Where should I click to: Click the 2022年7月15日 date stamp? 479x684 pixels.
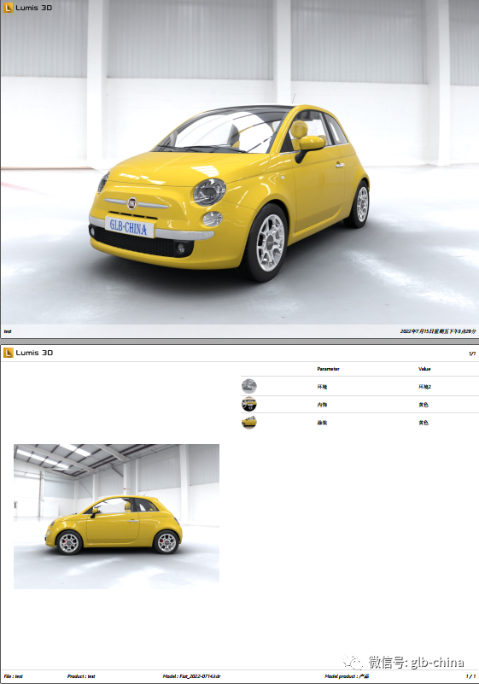tap(438, 331)
